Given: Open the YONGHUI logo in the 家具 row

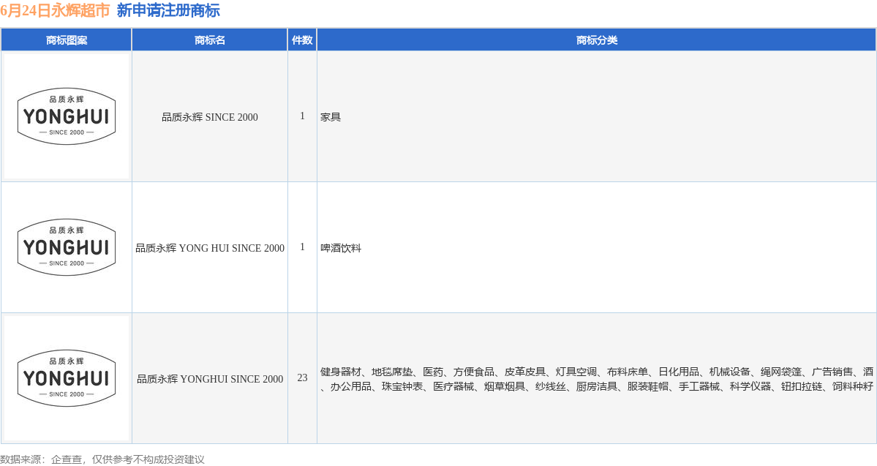Looking at the screenshot, I should pos(67,116).
